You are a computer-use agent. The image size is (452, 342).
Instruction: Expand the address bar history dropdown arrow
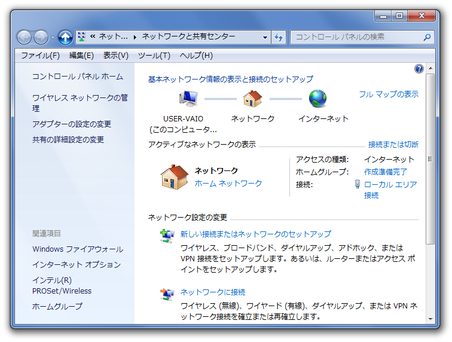point(265,37)
